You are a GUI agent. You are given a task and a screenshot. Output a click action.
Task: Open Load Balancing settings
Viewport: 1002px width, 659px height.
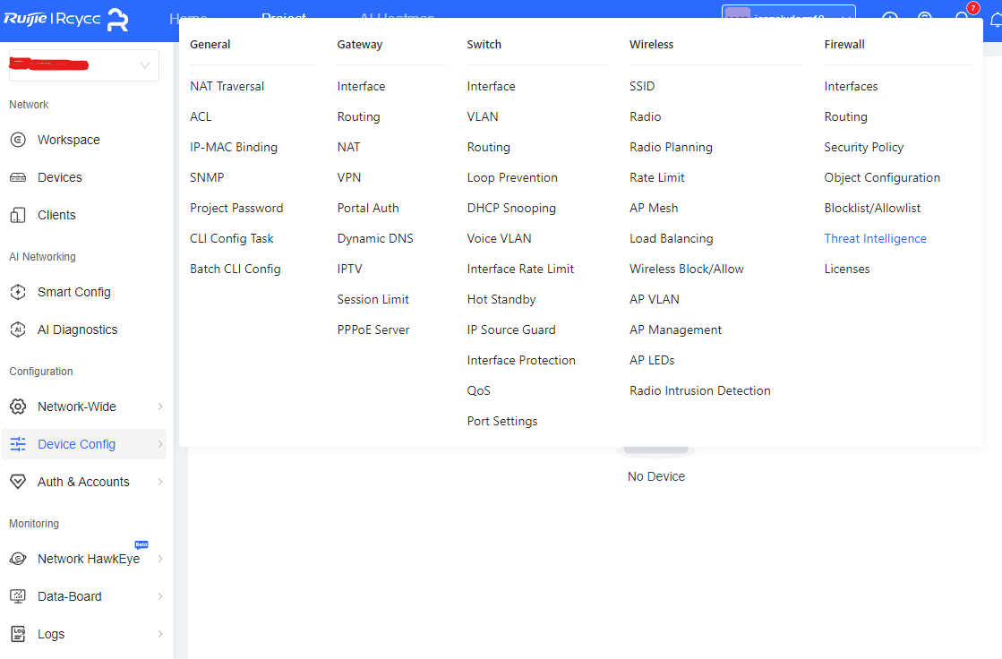671,238
